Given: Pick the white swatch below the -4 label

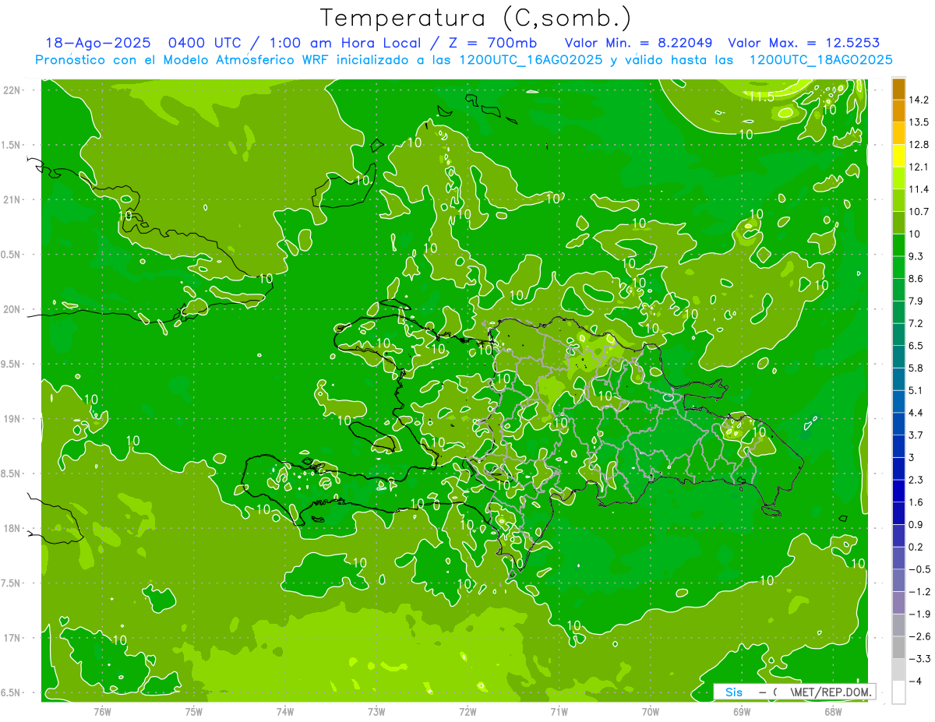Looking at the screenshot, I should click(x=898, y=692).
